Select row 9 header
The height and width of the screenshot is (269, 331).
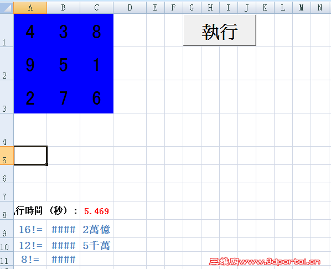point(7,229)
